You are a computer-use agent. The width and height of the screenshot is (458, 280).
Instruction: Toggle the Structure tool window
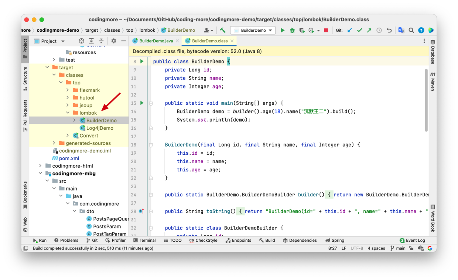pyautogui.click(x=25, y=78)
